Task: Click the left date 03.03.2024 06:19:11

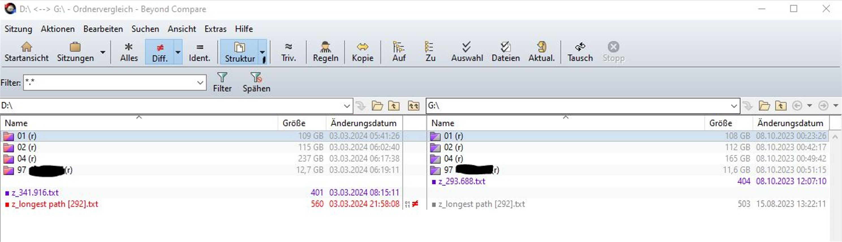Action: 364,170
